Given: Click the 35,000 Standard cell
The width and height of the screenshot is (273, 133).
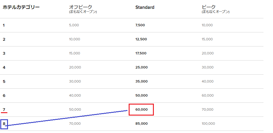Looking at the screenshot, I should coord(142,82).
